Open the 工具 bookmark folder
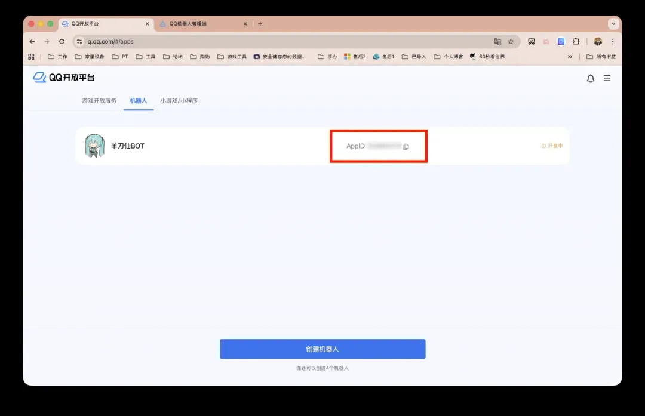 pyautogui.click(x=146, y=57)
